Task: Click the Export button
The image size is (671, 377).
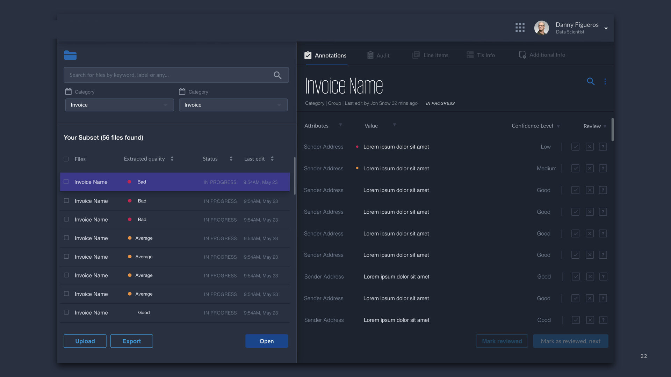Action: pyautogui.click(x=132, y=341)
